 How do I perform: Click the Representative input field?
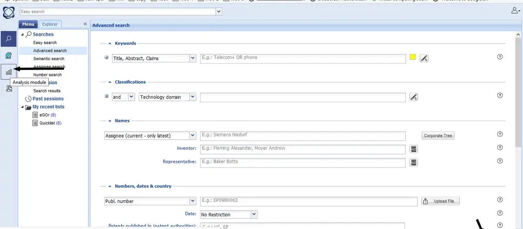303,162
